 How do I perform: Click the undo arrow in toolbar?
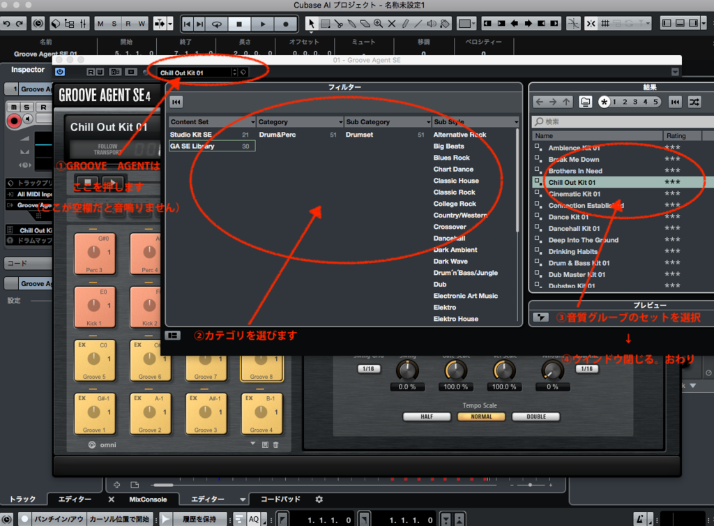click(6, 24)
